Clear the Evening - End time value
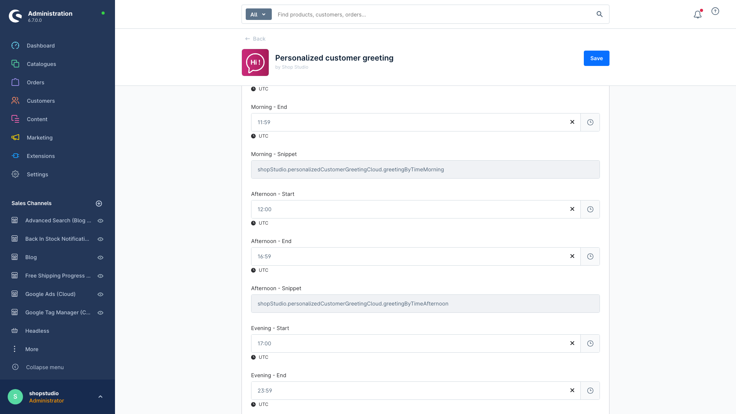 (x=572, y=390)
